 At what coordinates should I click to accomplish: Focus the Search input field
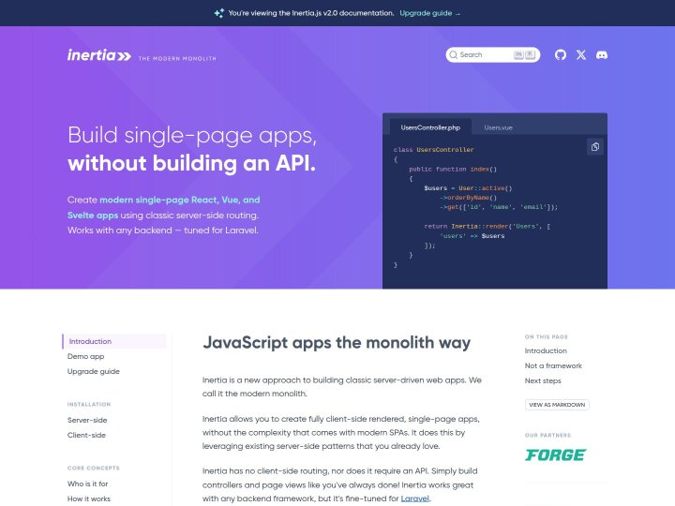point(492,54)
